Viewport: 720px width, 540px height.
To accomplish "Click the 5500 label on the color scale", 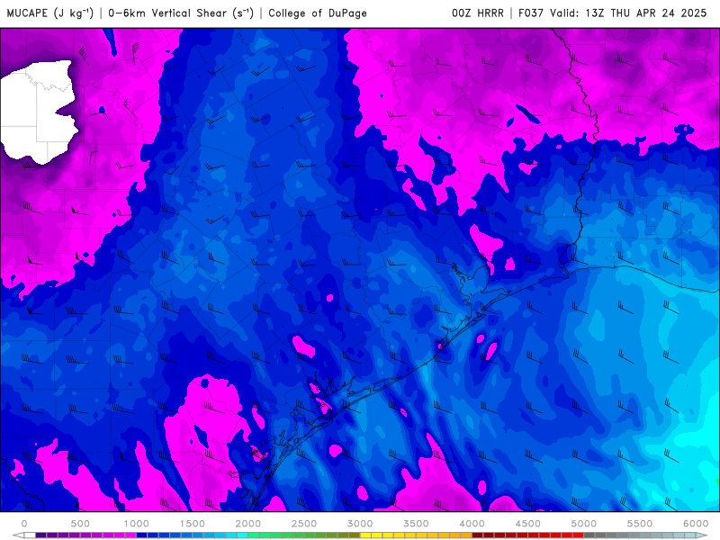I will point(640,524).
